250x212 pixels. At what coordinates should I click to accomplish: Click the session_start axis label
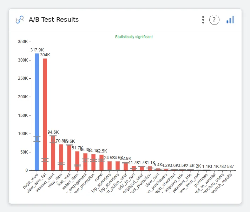point(45,183)
